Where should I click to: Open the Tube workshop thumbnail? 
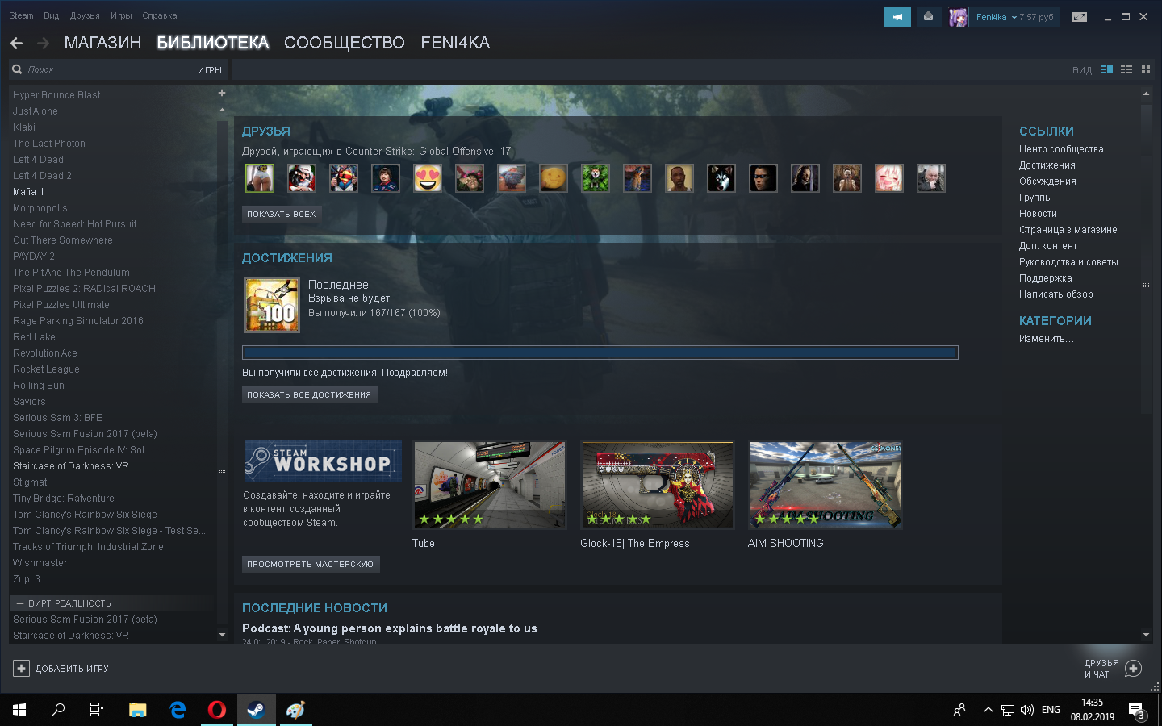[x=490, y=484]
